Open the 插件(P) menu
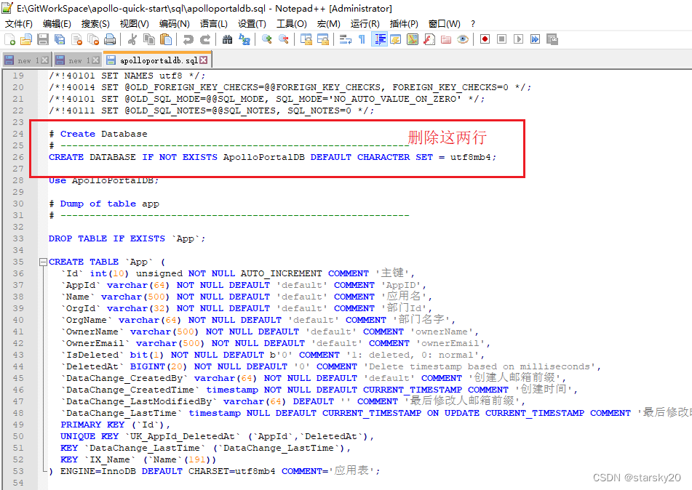Viewport: 692px width, 490px height. coord(404,24)
